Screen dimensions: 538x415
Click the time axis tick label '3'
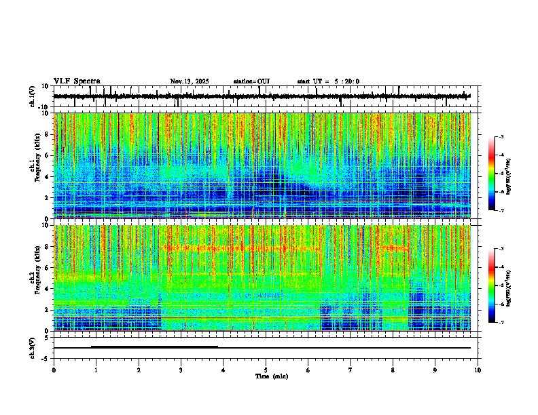click(181, 370)
